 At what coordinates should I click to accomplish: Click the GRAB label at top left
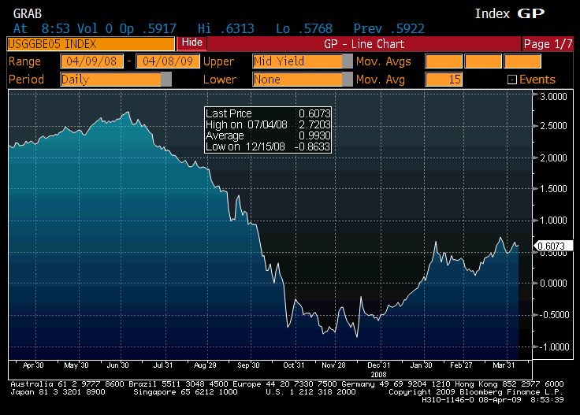click(23, 13)
